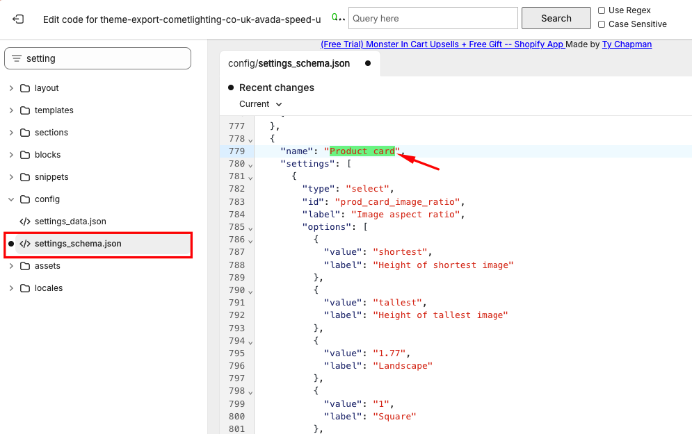Expand the layout folder chevron

(11, 88)
